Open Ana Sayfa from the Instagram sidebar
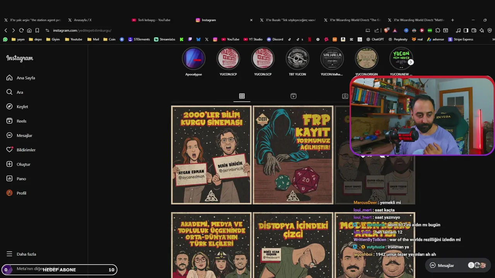 point(21,78)
